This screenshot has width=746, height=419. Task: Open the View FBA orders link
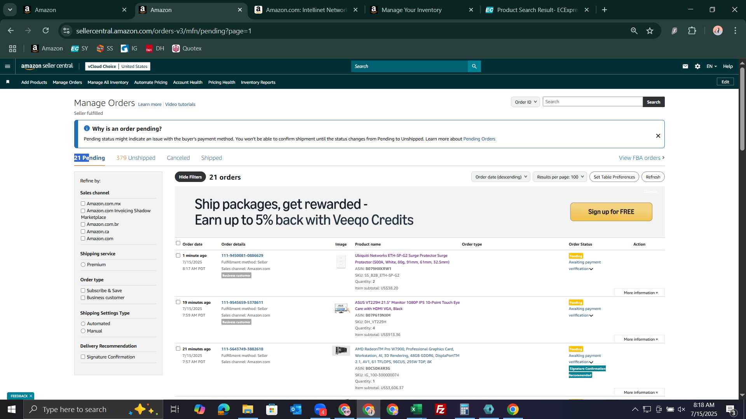642,158
